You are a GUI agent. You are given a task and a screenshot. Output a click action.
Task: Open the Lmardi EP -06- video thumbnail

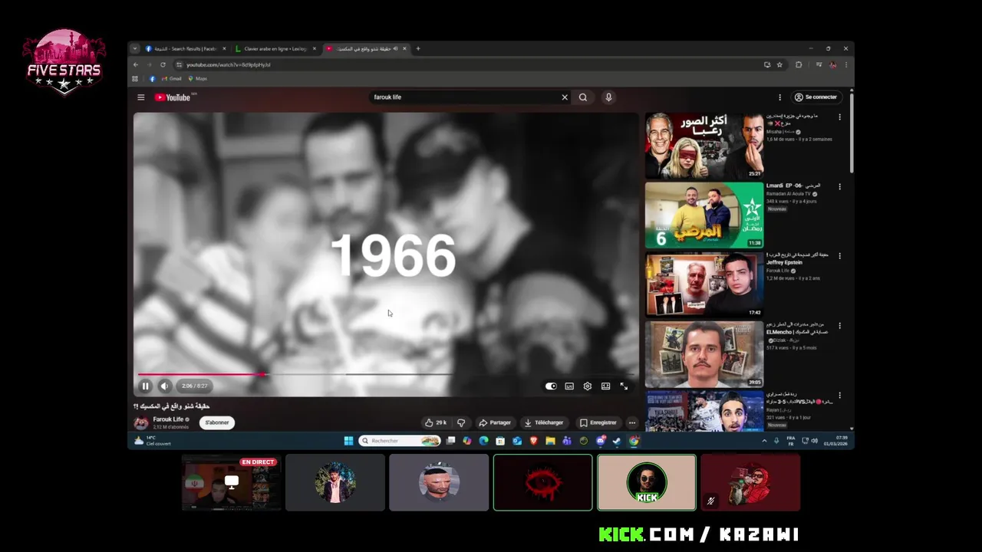click(704, 215)
